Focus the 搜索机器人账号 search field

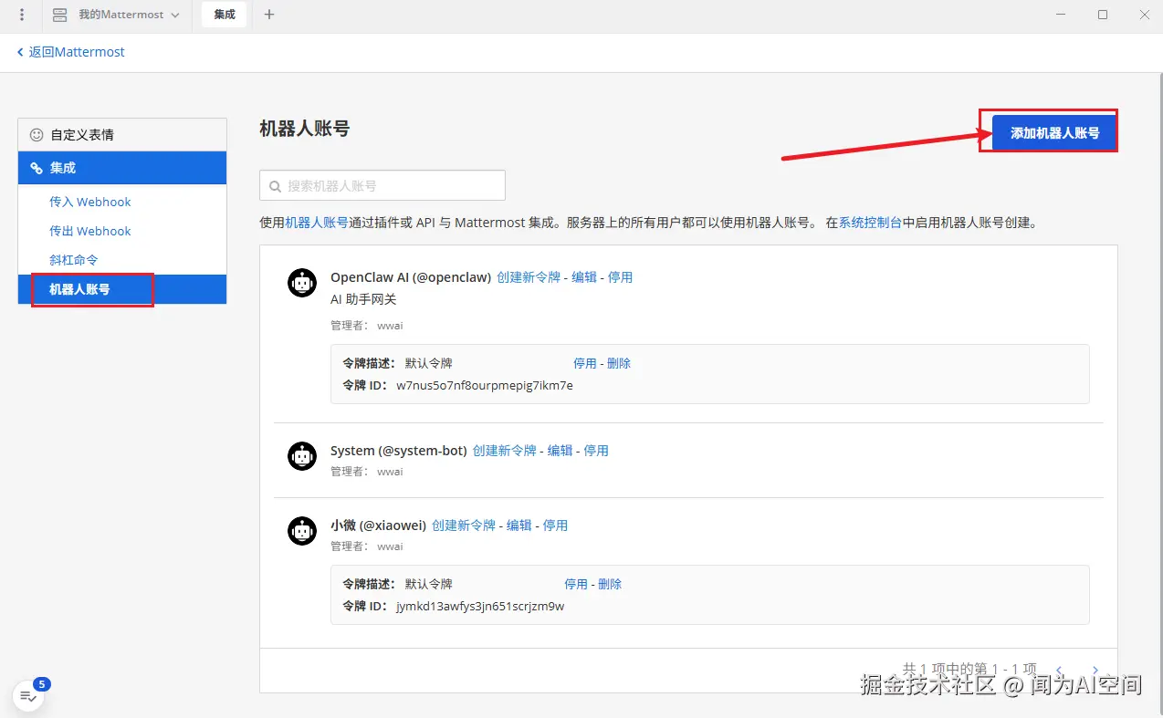click(x=382, y=185)
